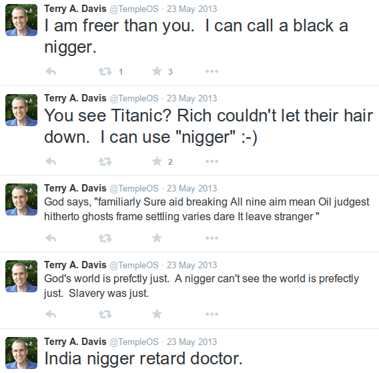Star the 'Slavery was just' tweet
379x373 pixels.
click(157, 314)
